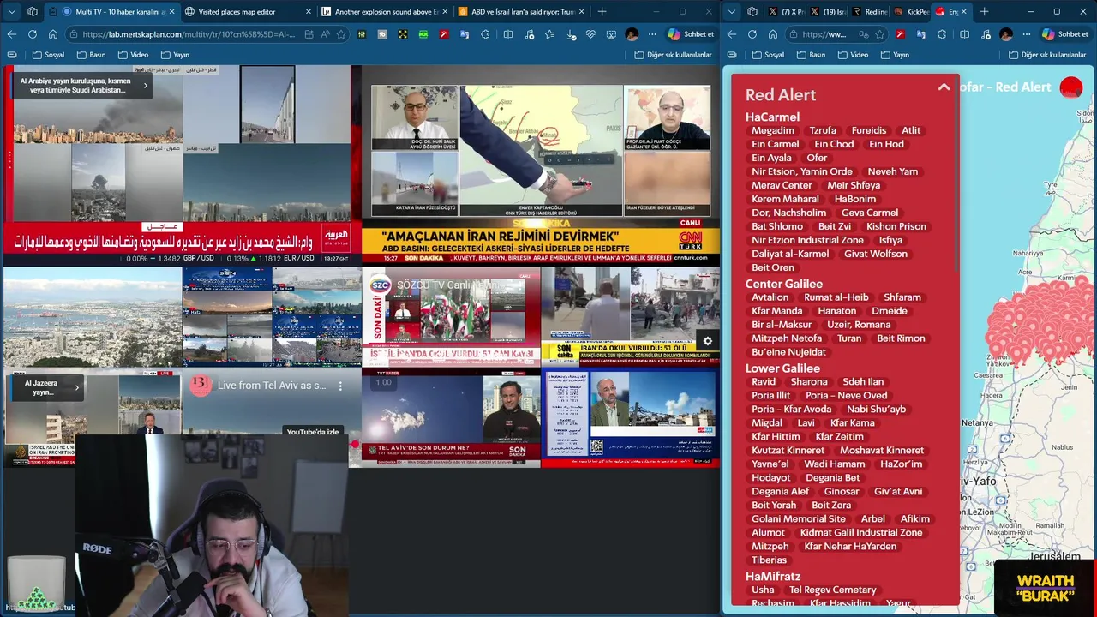Open home page in the Multi TV window
The image size is (1097, 617).
52,34
